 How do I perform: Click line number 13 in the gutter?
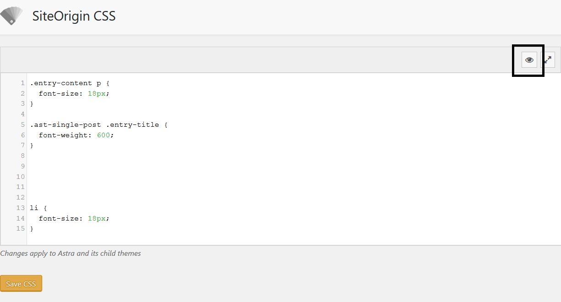(20, 208)
